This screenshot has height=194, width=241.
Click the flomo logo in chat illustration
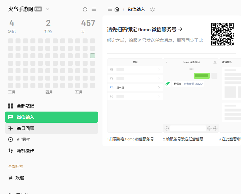pyautogui.click(x=168, y=84)
